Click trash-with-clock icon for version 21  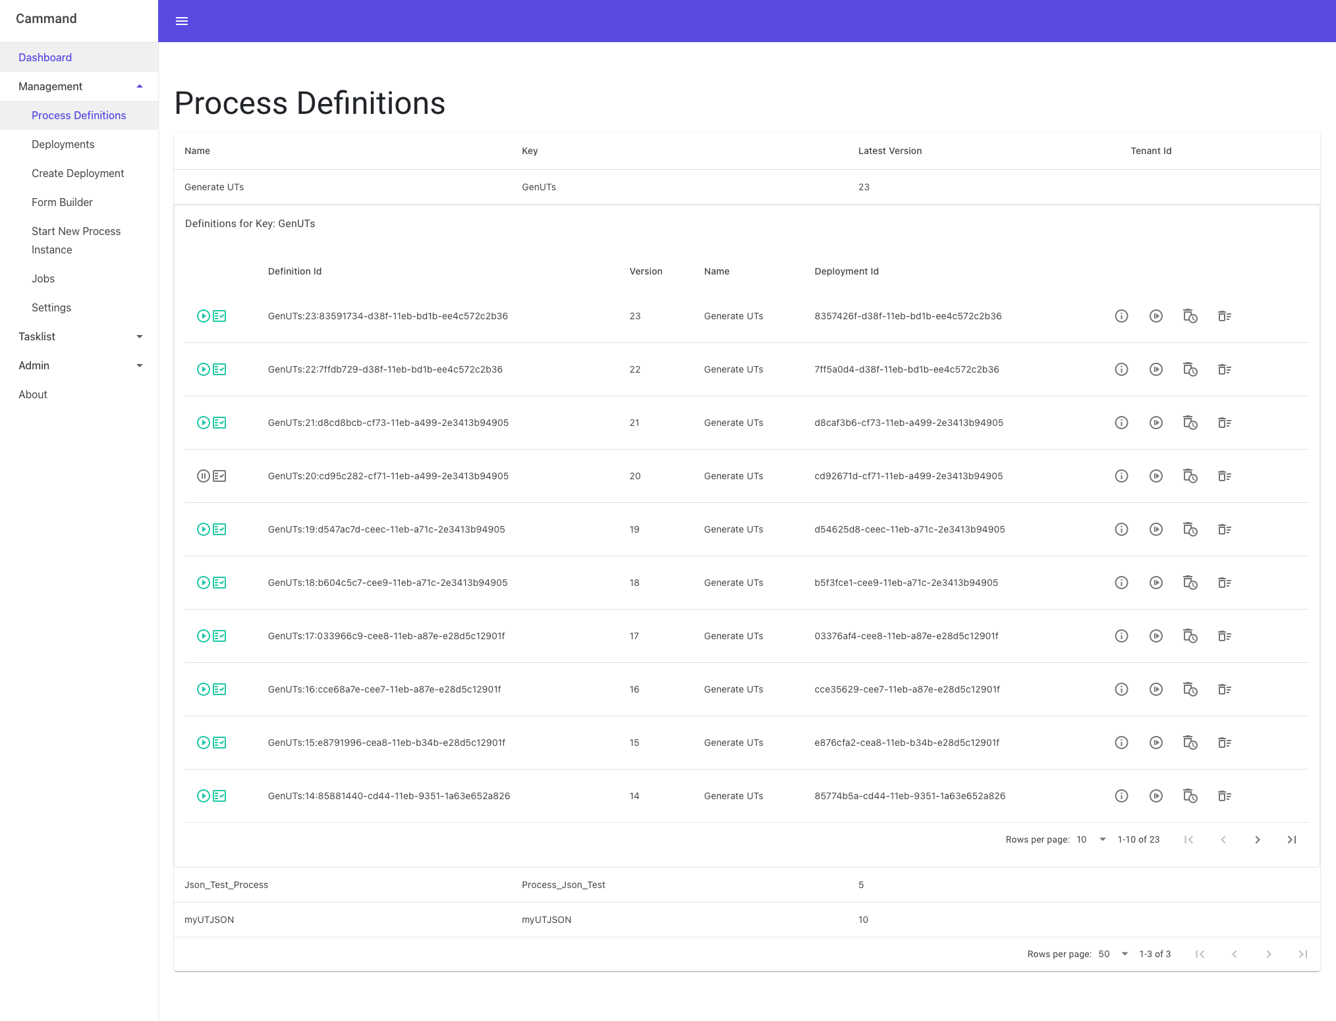(x=1190, y=423)
